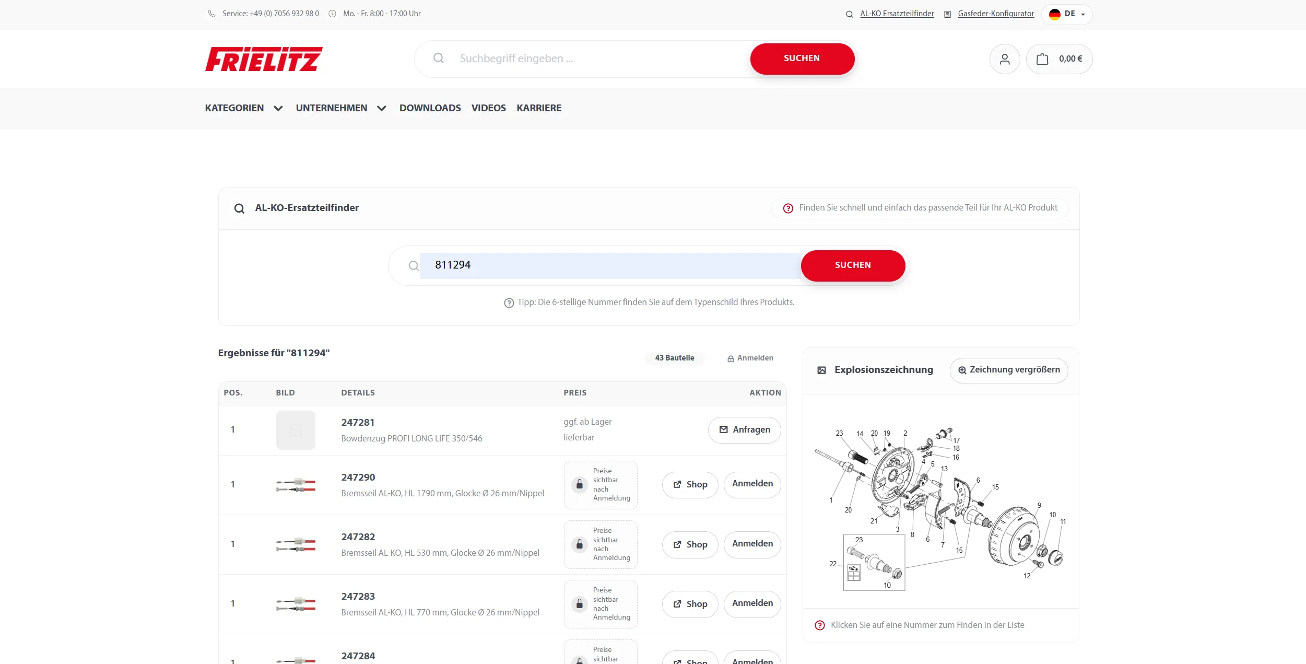Click the DETAILS column header
This screenshot has width=1306, height=664.
pos(358,393)
